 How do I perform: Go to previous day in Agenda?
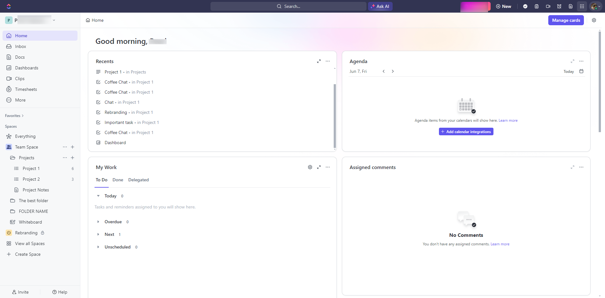click(384, 71)
